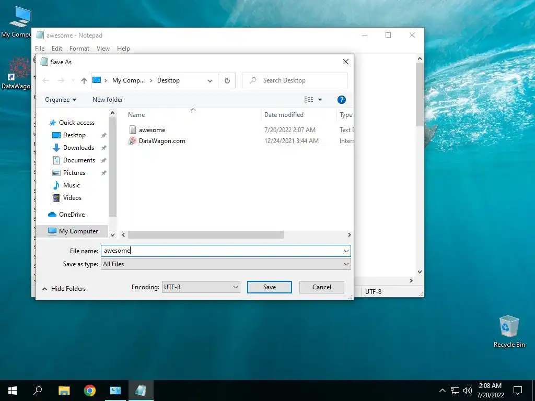Click the Type column header
535x401 pixels.
click(346, 115)
